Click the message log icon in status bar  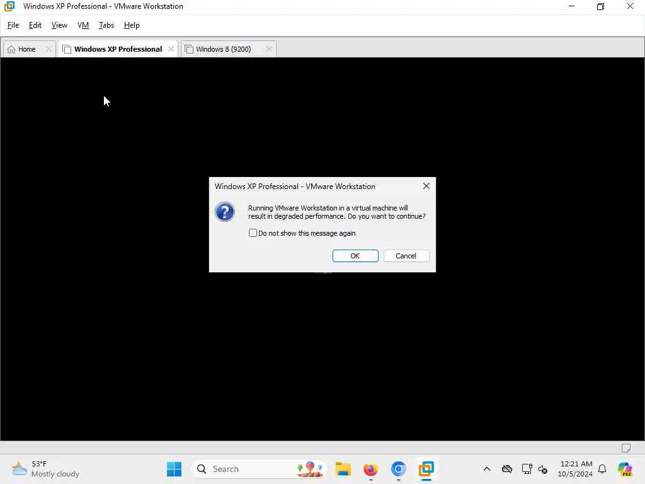(626, 448)
